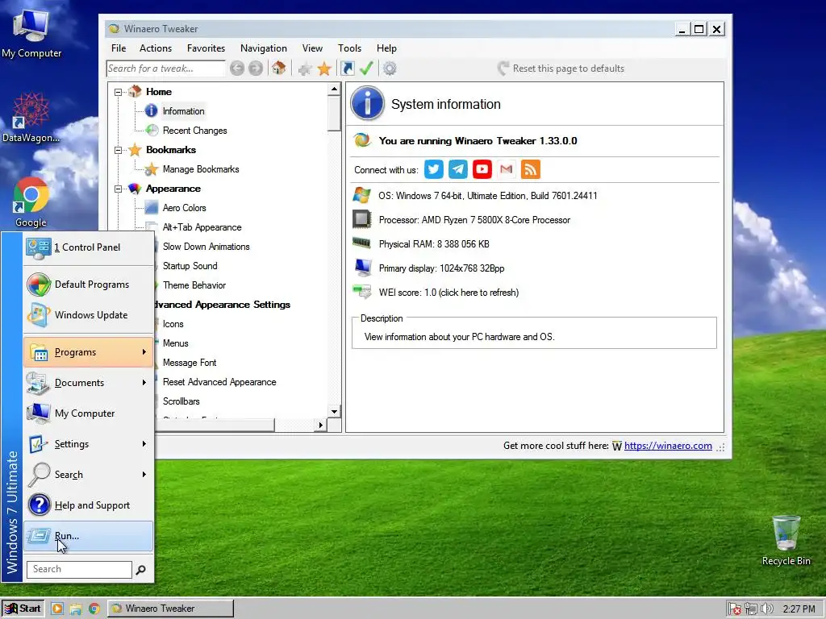826x619 pixels.
Task: Click tree scrollbar down arrow
Action: pos(334,412)
